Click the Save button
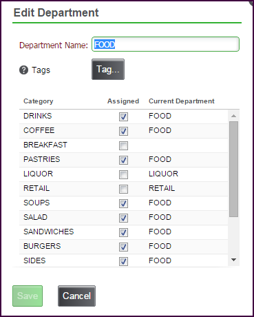Image resolution: width=254 pixels, height=317 pixels. (28, 296)
